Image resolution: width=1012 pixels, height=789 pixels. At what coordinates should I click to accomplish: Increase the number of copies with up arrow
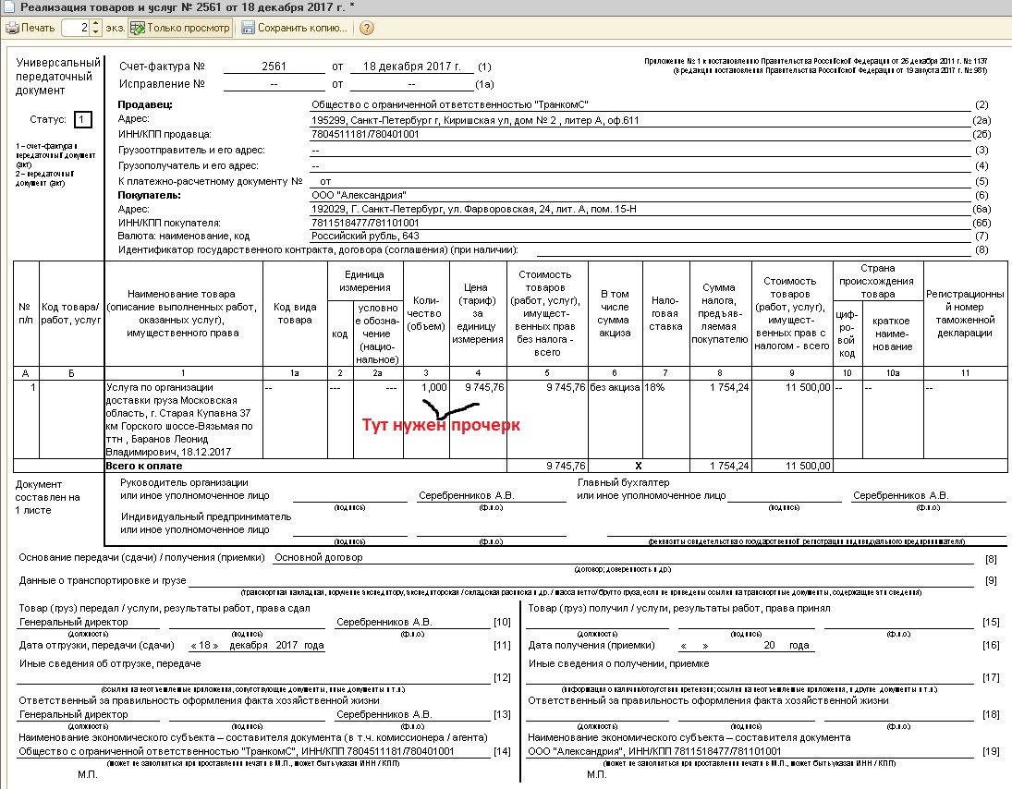pos(96,24)
